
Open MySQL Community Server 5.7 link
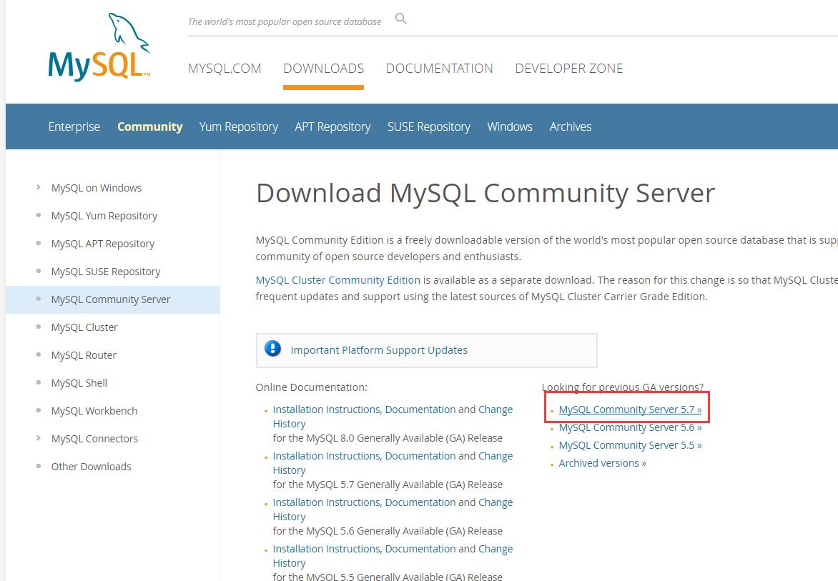[630, 409]
